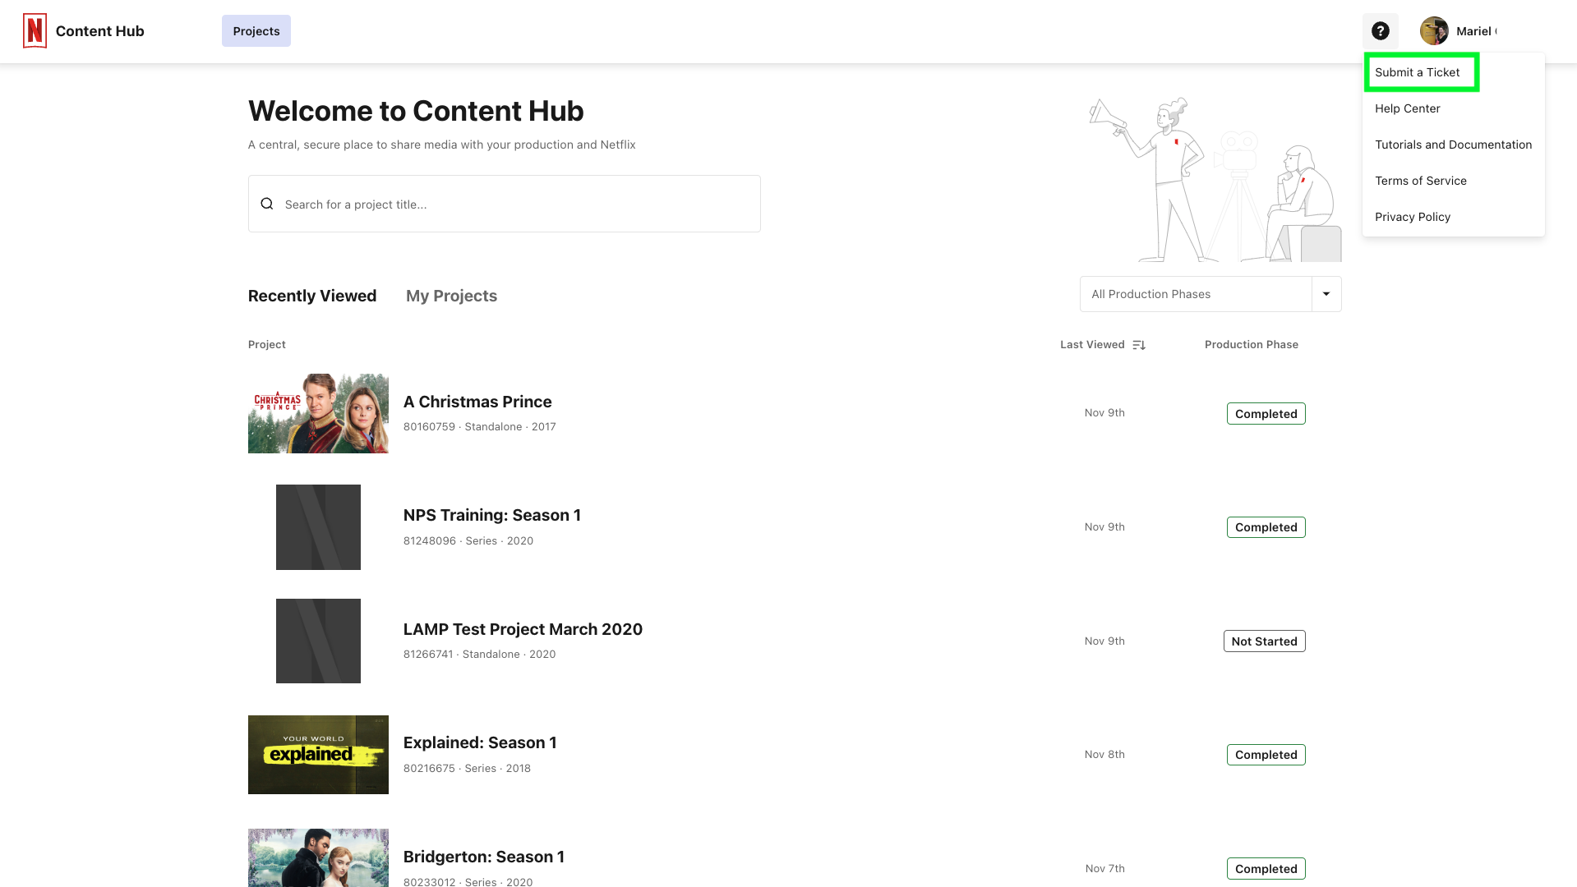Open LAMP Test Project March 2020
The height and width of the screenshot is (887, 1577).
pyautogui.click(x=523, y=629)
